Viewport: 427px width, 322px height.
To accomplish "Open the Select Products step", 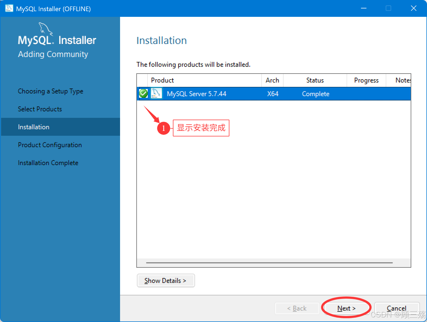I will (40, 109).
